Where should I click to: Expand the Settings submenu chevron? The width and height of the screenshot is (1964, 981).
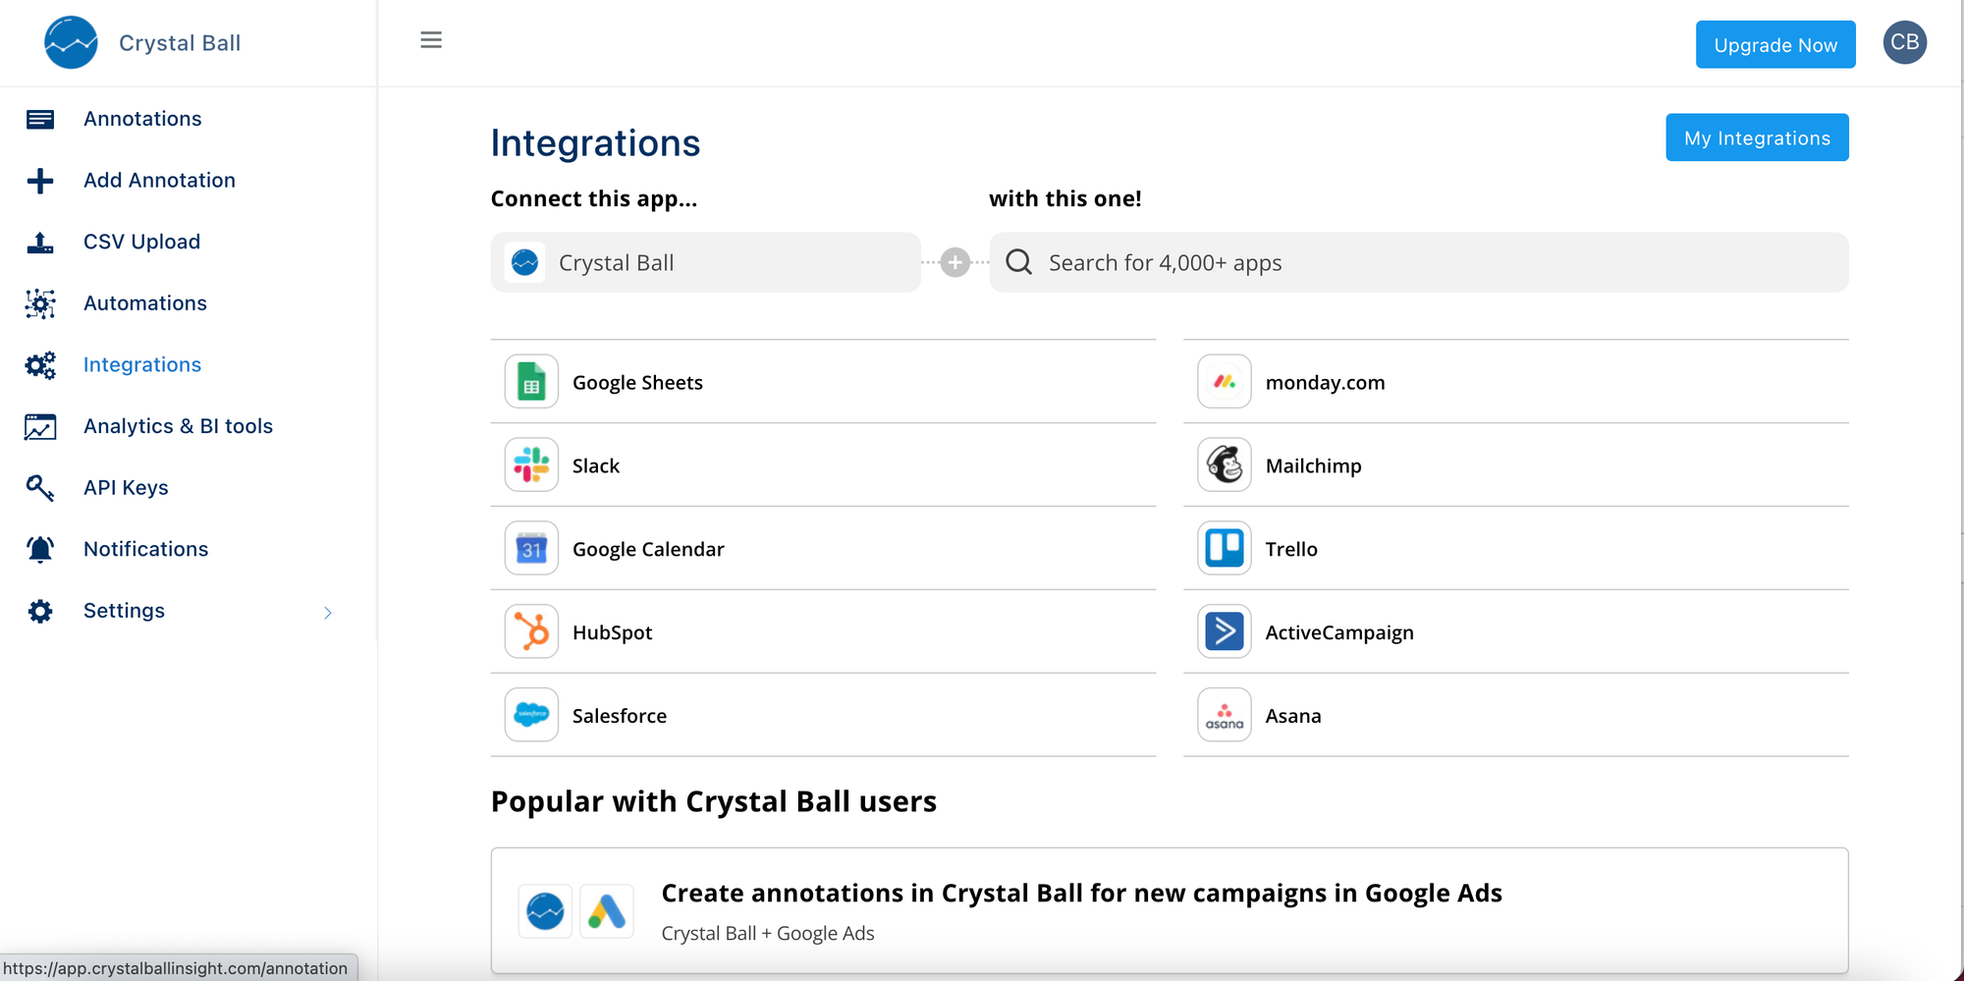pos(328,613)
